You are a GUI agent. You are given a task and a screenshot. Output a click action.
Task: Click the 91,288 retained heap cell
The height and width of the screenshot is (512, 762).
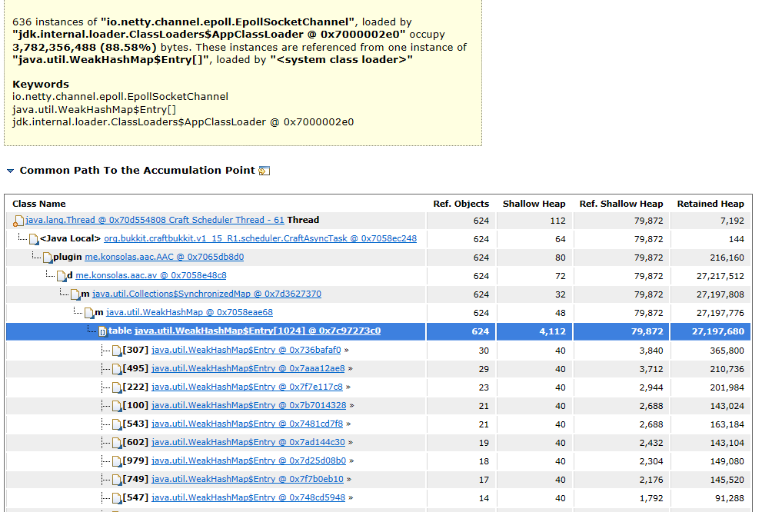tap(730, 498)
